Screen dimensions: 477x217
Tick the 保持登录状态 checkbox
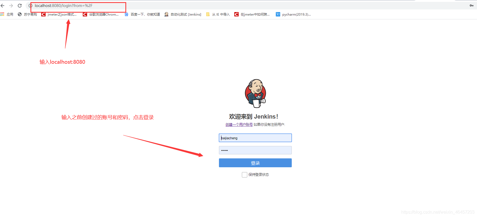tap(245, 175)
